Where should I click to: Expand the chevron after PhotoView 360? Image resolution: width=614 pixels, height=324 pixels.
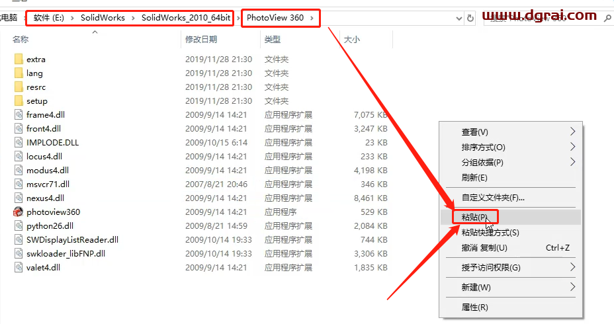[312, 18]
